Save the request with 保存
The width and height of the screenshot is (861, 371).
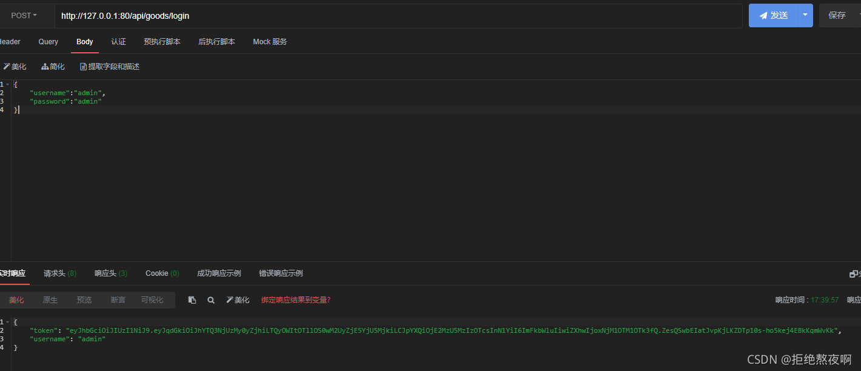point(837,16)
